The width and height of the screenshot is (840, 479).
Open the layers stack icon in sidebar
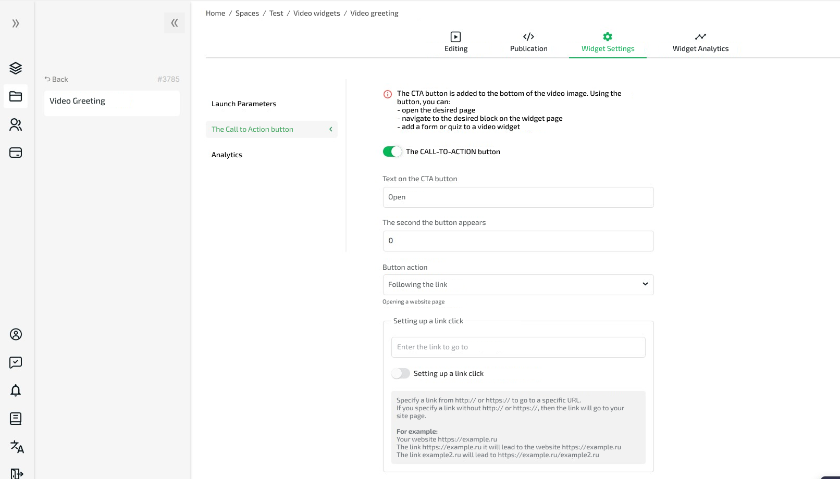click(x=16, y=68)
